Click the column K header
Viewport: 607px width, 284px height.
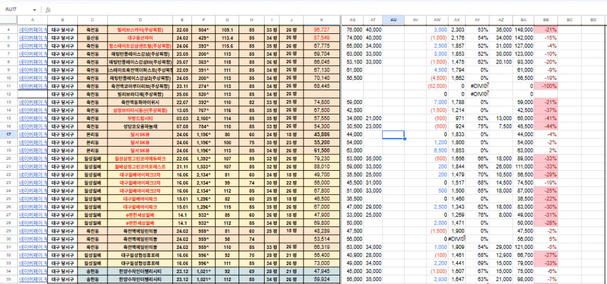click(321, 20)
